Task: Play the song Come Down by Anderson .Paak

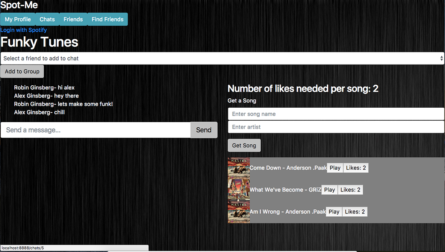Action: [335, 168]
